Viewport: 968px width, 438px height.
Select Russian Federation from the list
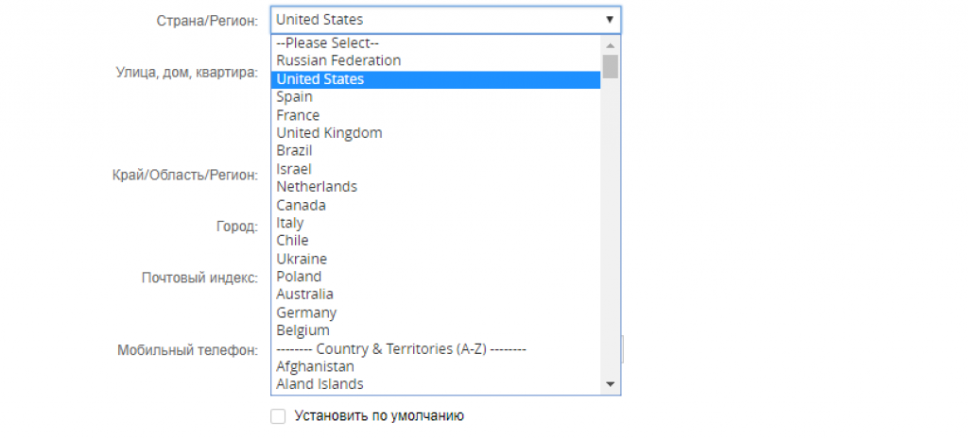point(338,60)
